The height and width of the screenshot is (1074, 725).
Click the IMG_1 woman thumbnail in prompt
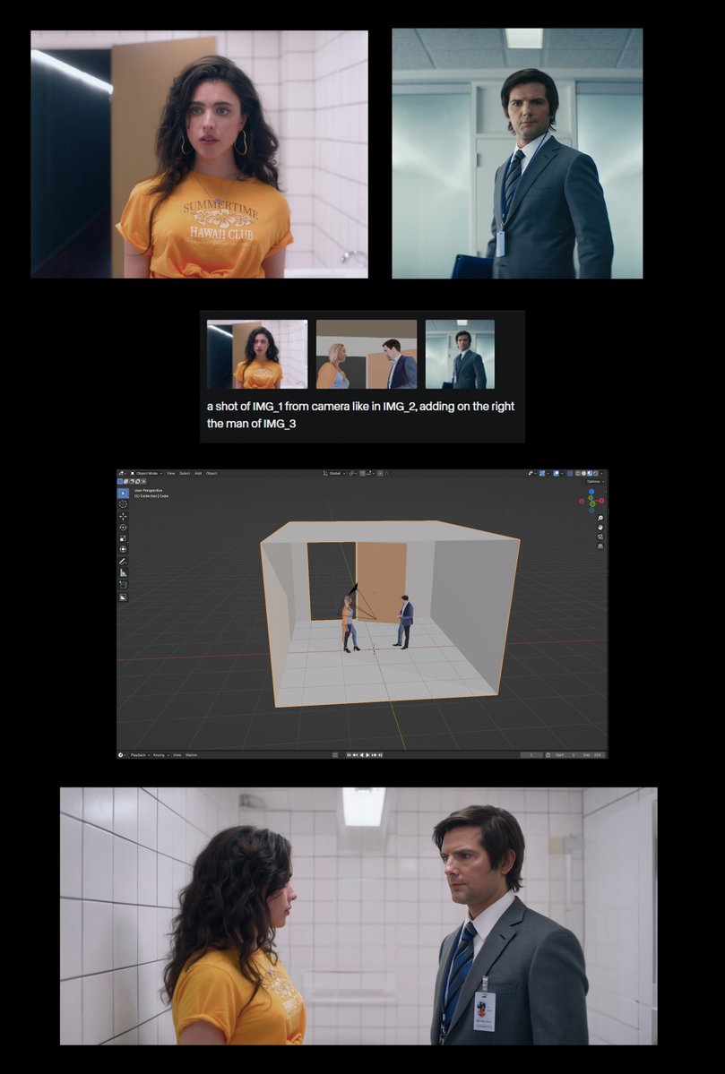(x=257, y=354)
